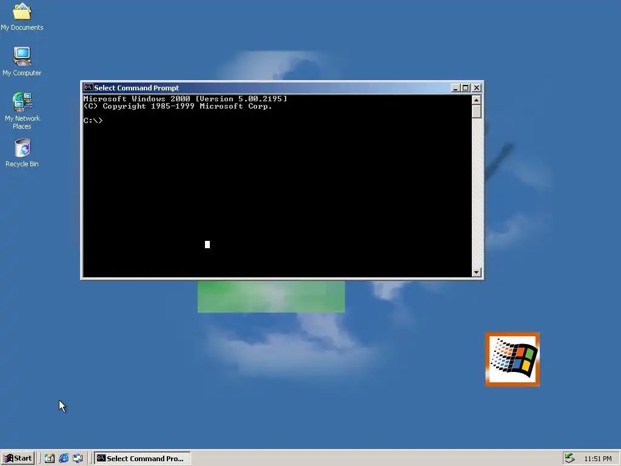
Task: Open the Start menu
Action: 18,458
